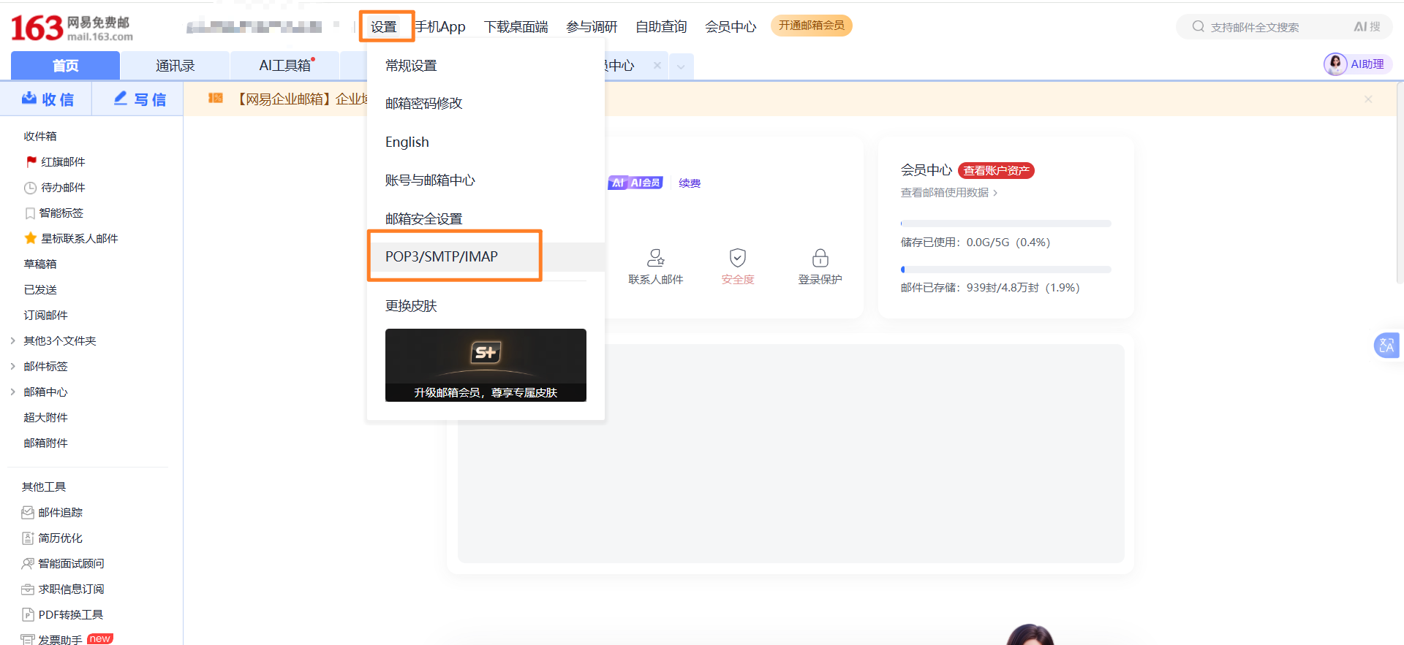Image resolution: width=1404 pixels, height=645 pixels.
Task: Click 会员中心 top link
Action: (731, 27)
